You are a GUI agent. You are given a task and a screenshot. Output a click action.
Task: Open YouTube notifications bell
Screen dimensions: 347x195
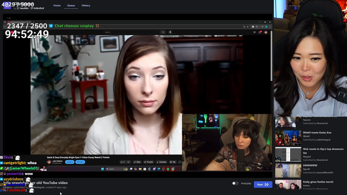pyautogui.click(x=260, y=32)
